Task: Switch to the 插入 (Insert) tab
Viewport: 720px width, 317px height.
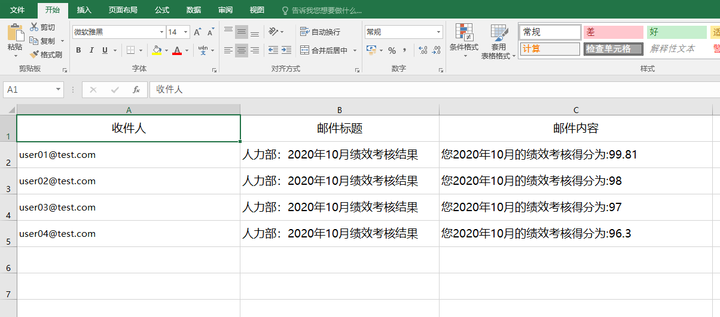Action: click(84, 10)
